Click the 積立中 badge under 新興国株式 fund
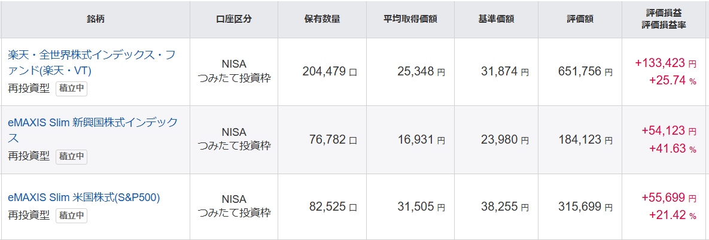 tap(72, 156)
